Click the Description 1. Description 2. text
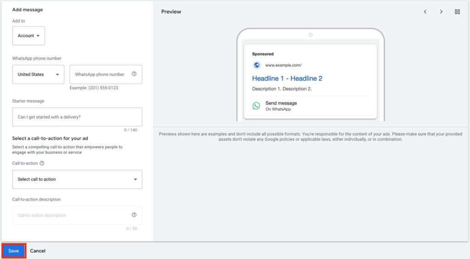This screenshot has height=259, width=470. tap(282, 89)
